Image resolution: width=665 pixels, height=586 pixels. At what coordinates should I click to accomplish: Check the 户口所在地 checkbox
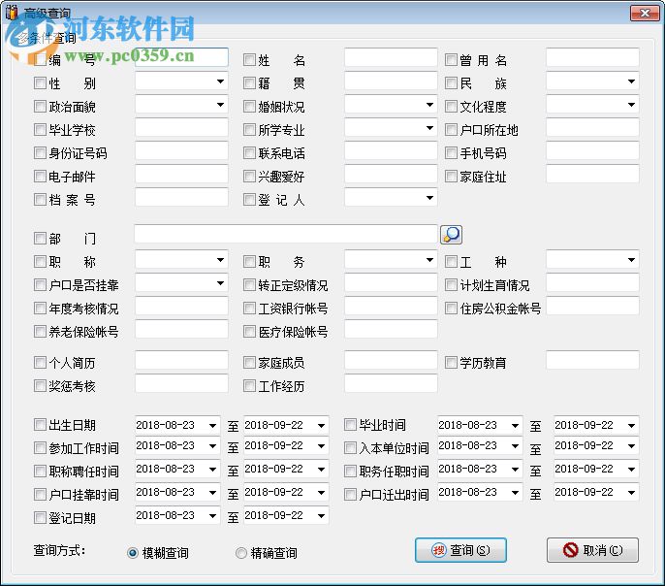(x=451, y=129)
